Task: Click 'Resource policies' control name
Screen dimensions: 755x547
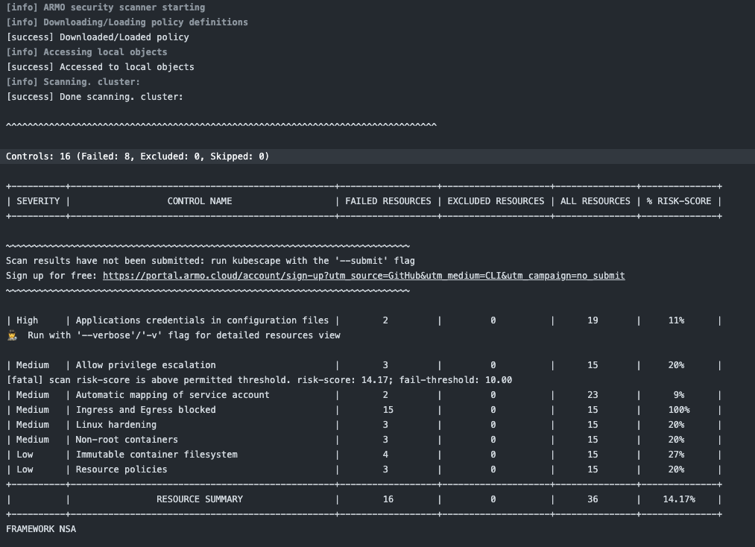Action: point(121,469)
